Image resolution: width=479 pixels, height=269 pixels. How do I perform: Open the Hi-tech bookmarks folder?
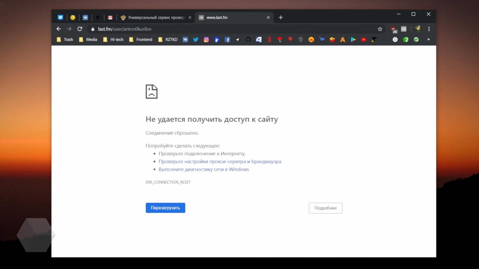point(113,40)
